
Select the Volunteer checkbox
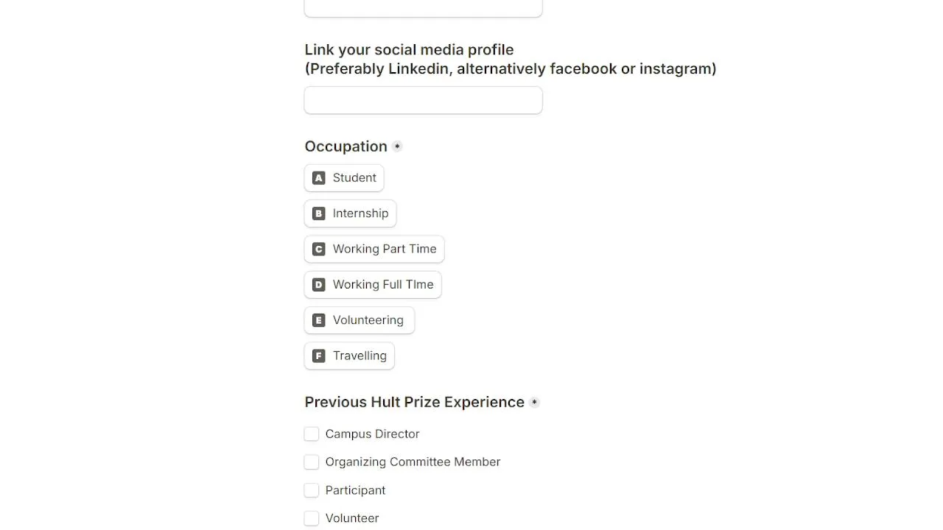pyautogui.click(x=312, y=518)
